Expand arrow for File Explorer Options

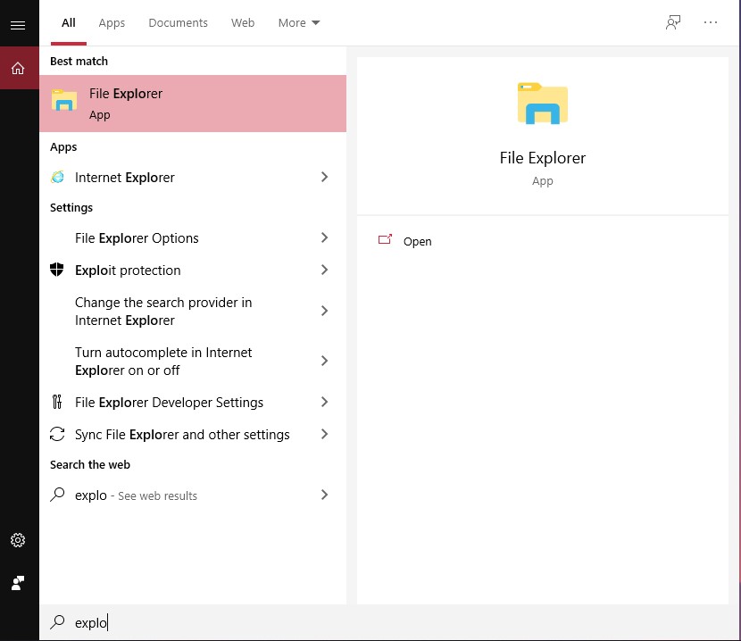(x=324, y=237)
